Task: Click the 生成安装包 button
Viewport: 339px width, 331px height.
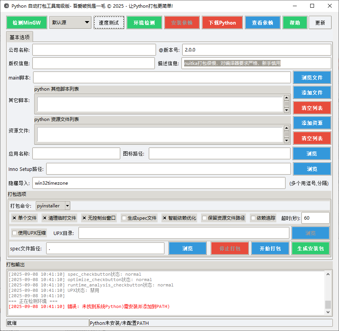Action: pos(311,248)
